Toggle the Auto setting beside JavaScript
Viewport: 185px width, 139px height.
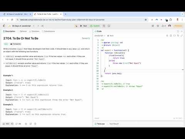(x=111, y=36)
